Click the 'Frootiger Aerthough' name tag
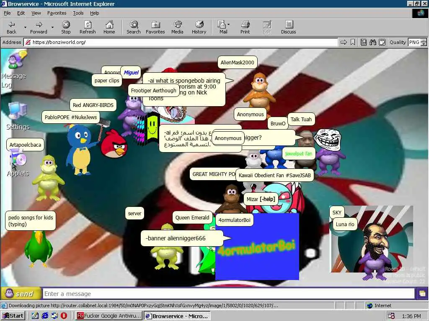The image size is (429, 321). [x=153, y=90]
